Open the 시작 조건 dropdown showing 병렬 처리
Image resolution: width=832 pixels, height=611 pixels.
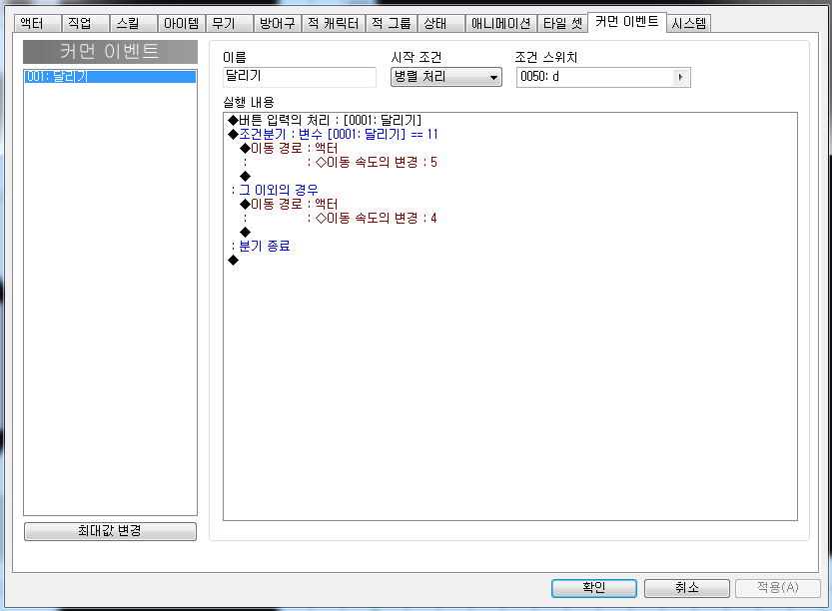(x=446, y=77)
